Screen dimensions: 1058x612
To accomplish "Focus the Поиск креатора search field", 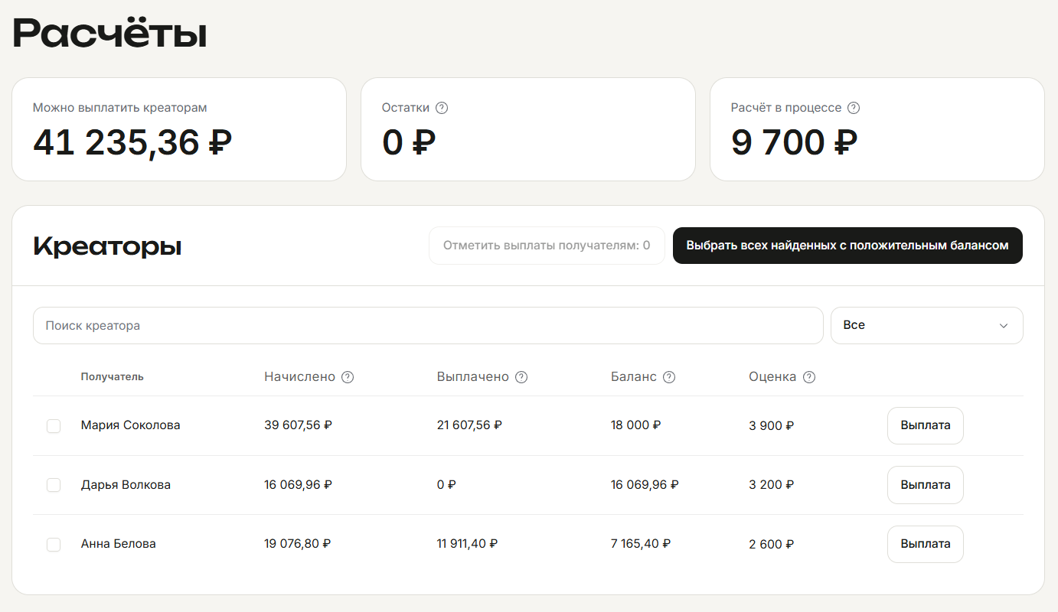I will point(428,326).
